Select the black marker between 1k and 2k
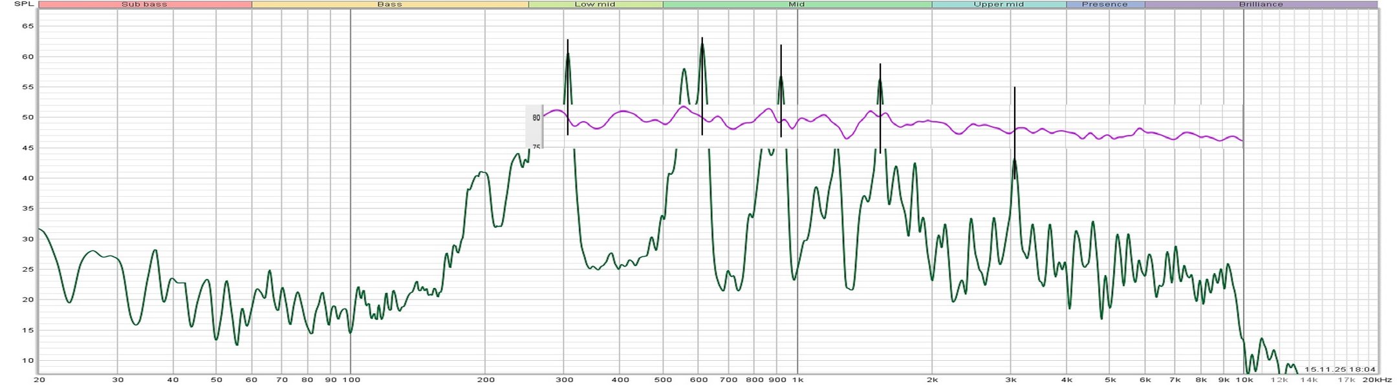 (880, 108)
